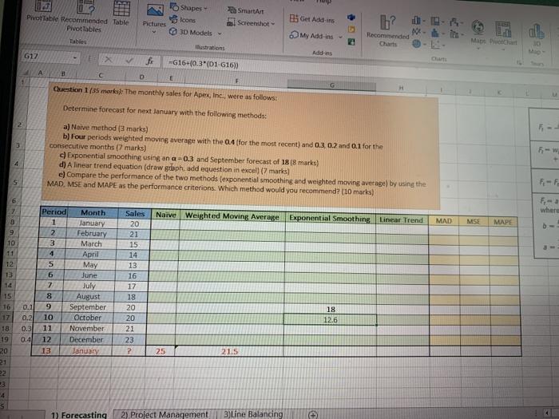Insert a line or area chart
The height and width of the screenshot is (419, 559).
tap(417, 33)
